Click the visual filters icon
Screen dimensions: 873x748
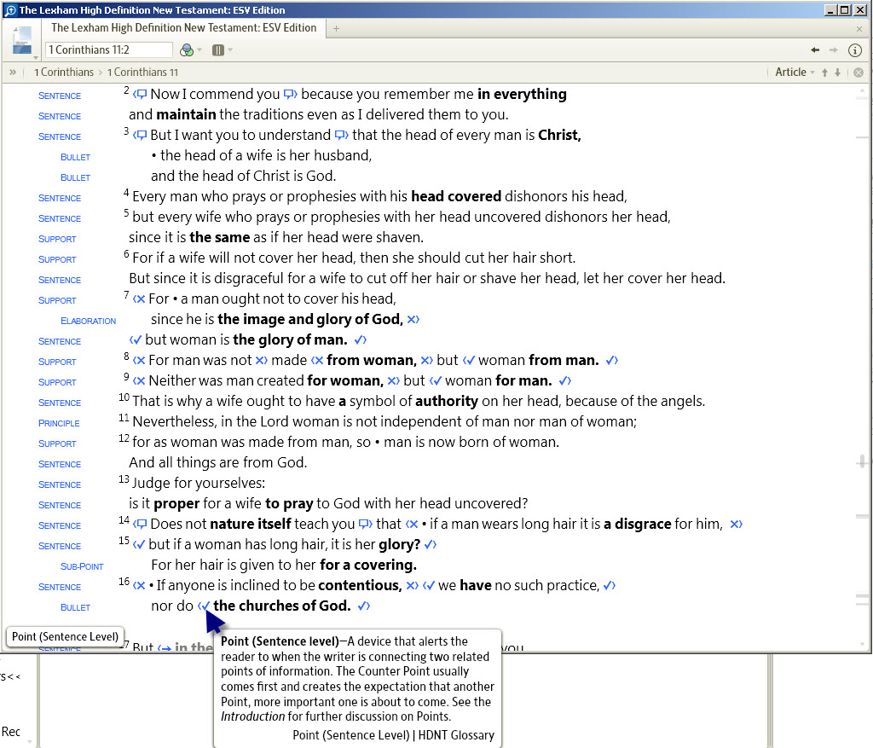pyautogui.click(x=187, y=50)
